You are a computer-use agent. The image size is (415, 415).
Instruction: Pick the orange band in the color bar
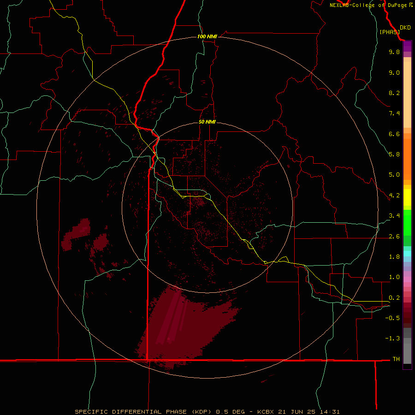click(x=407, y=160)
